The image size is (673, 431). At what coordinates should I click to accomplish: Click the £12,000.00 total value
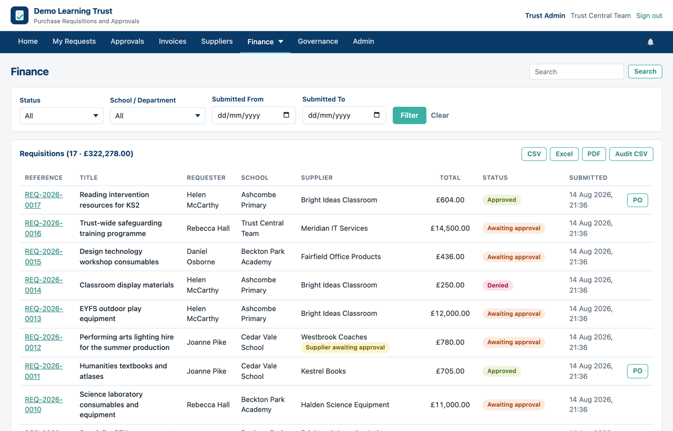click(x=450, y=313)
